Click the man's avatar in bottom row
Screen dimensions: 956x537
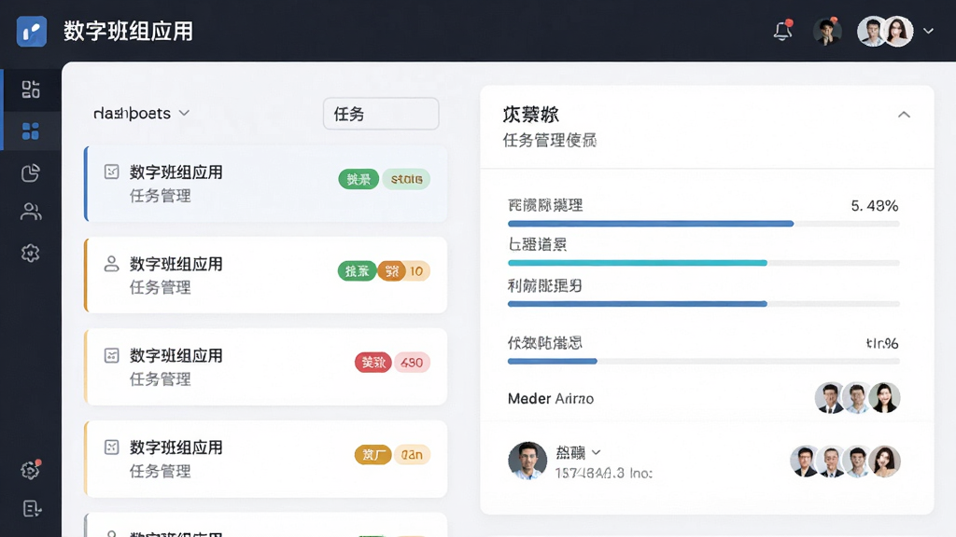click(x=527, y=461)
